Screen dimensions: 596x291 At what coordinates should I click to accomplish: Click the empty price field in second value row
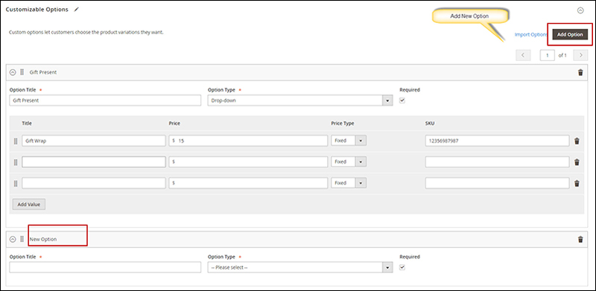click(248, 162)
